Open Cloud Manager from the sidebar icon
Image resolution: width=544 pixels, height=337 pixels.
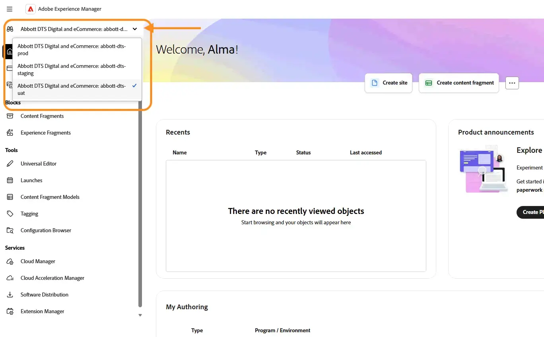click(10, 261)
